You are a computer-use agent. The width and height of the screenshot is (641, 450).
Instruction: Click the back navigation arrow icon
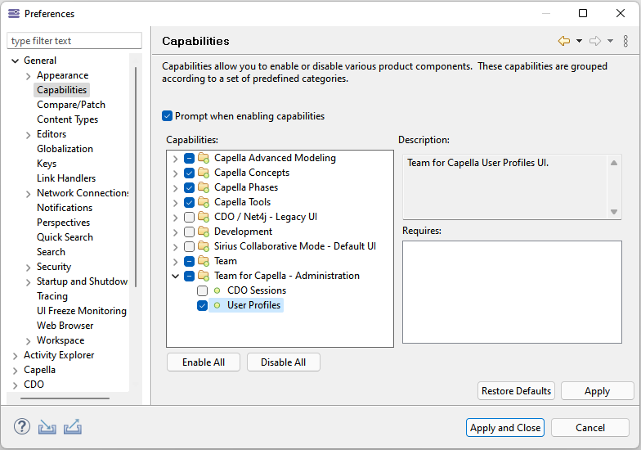tap(564, 41)
